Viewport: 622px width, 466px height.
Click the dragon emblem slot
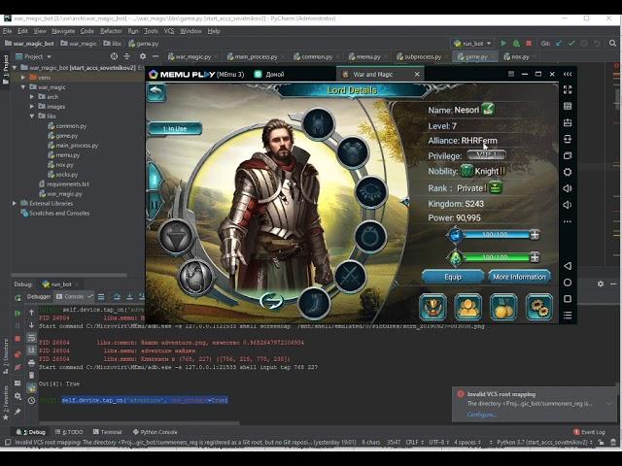coord(195,276)
